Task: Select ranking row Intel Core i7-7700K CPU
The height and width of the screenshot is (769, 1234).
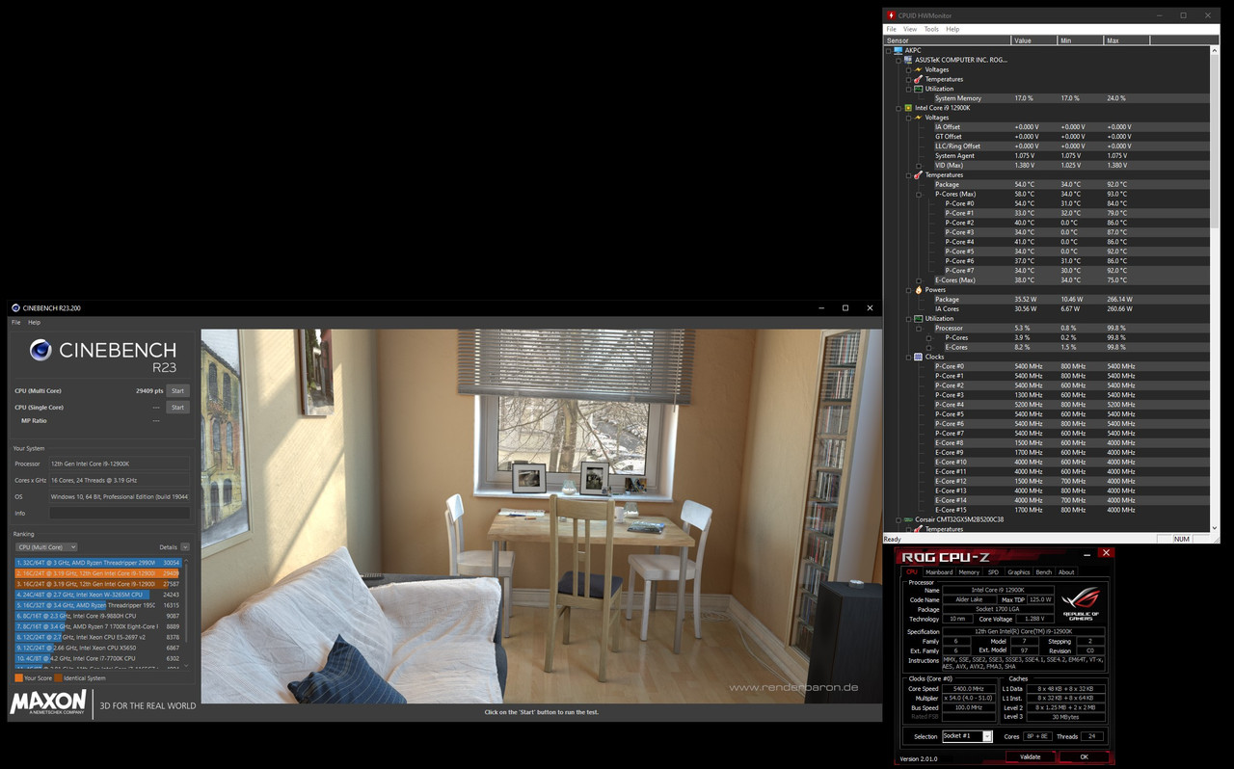Action: 97,658
